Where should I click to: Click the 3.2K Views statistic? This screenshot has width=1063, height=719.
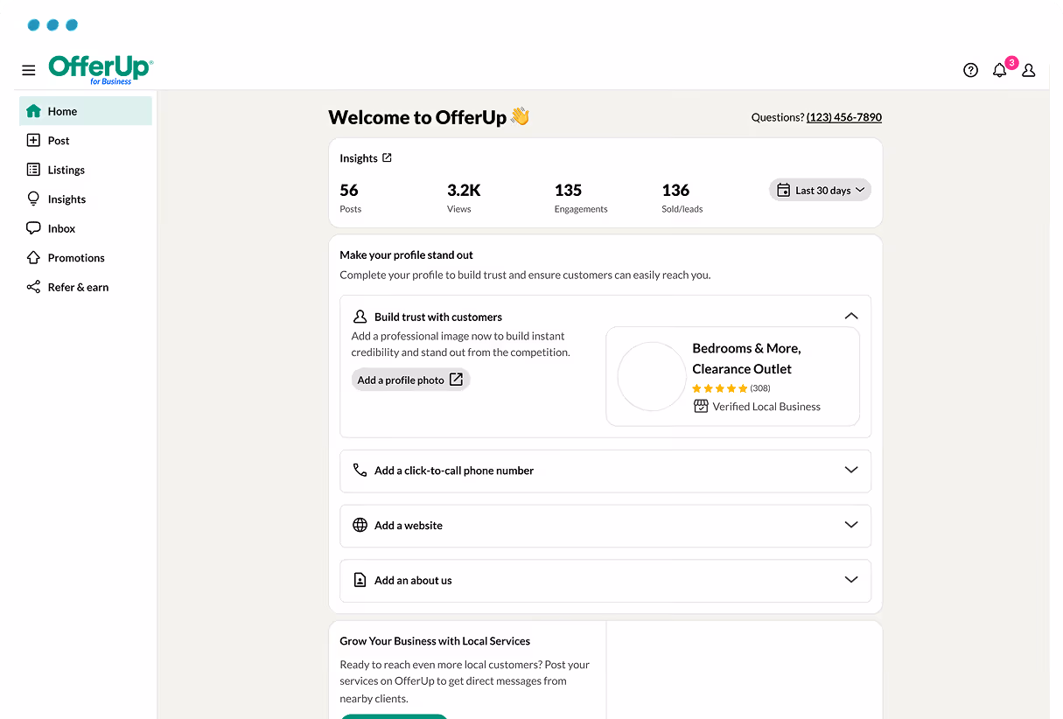[464, 198]
